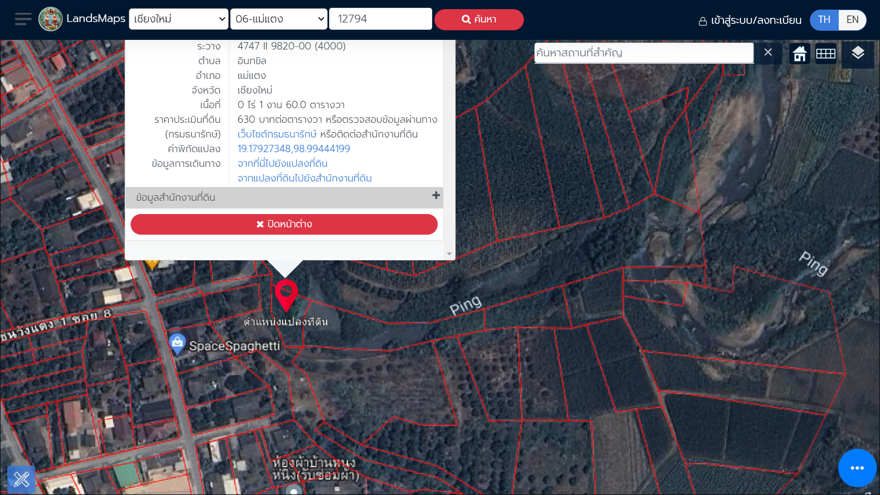Switch language to TH

tap(824, 20)
